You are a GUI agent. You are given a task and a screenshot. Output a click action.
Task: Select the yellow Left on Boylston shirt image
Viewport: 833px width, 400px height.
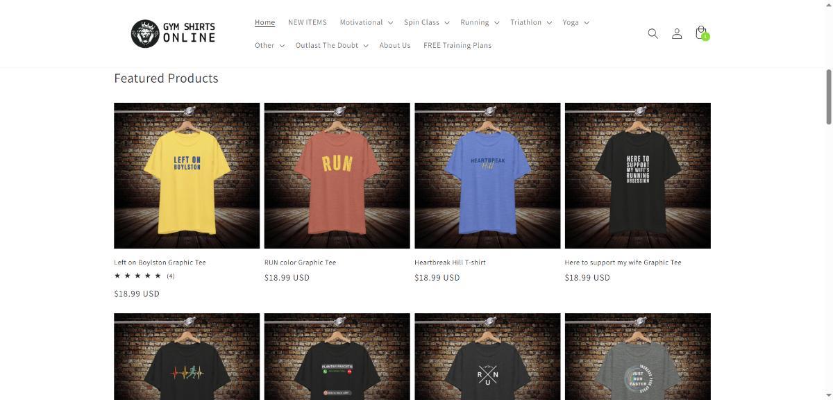[187, 176]
